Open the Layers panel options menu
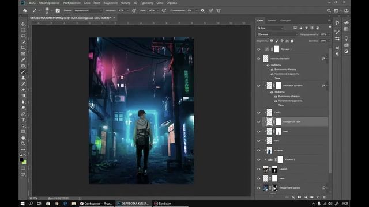Viewport: 369px width, 207px height. click(329, 21)
